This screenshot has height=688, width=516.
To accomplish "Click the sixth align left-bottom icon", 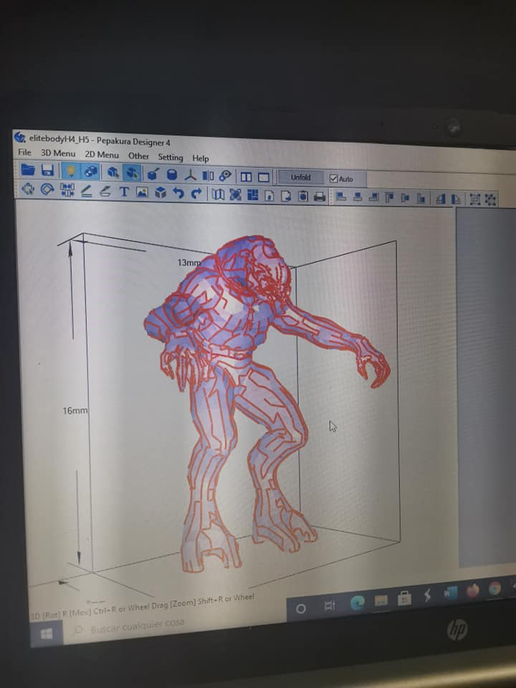I will point(421,199).
